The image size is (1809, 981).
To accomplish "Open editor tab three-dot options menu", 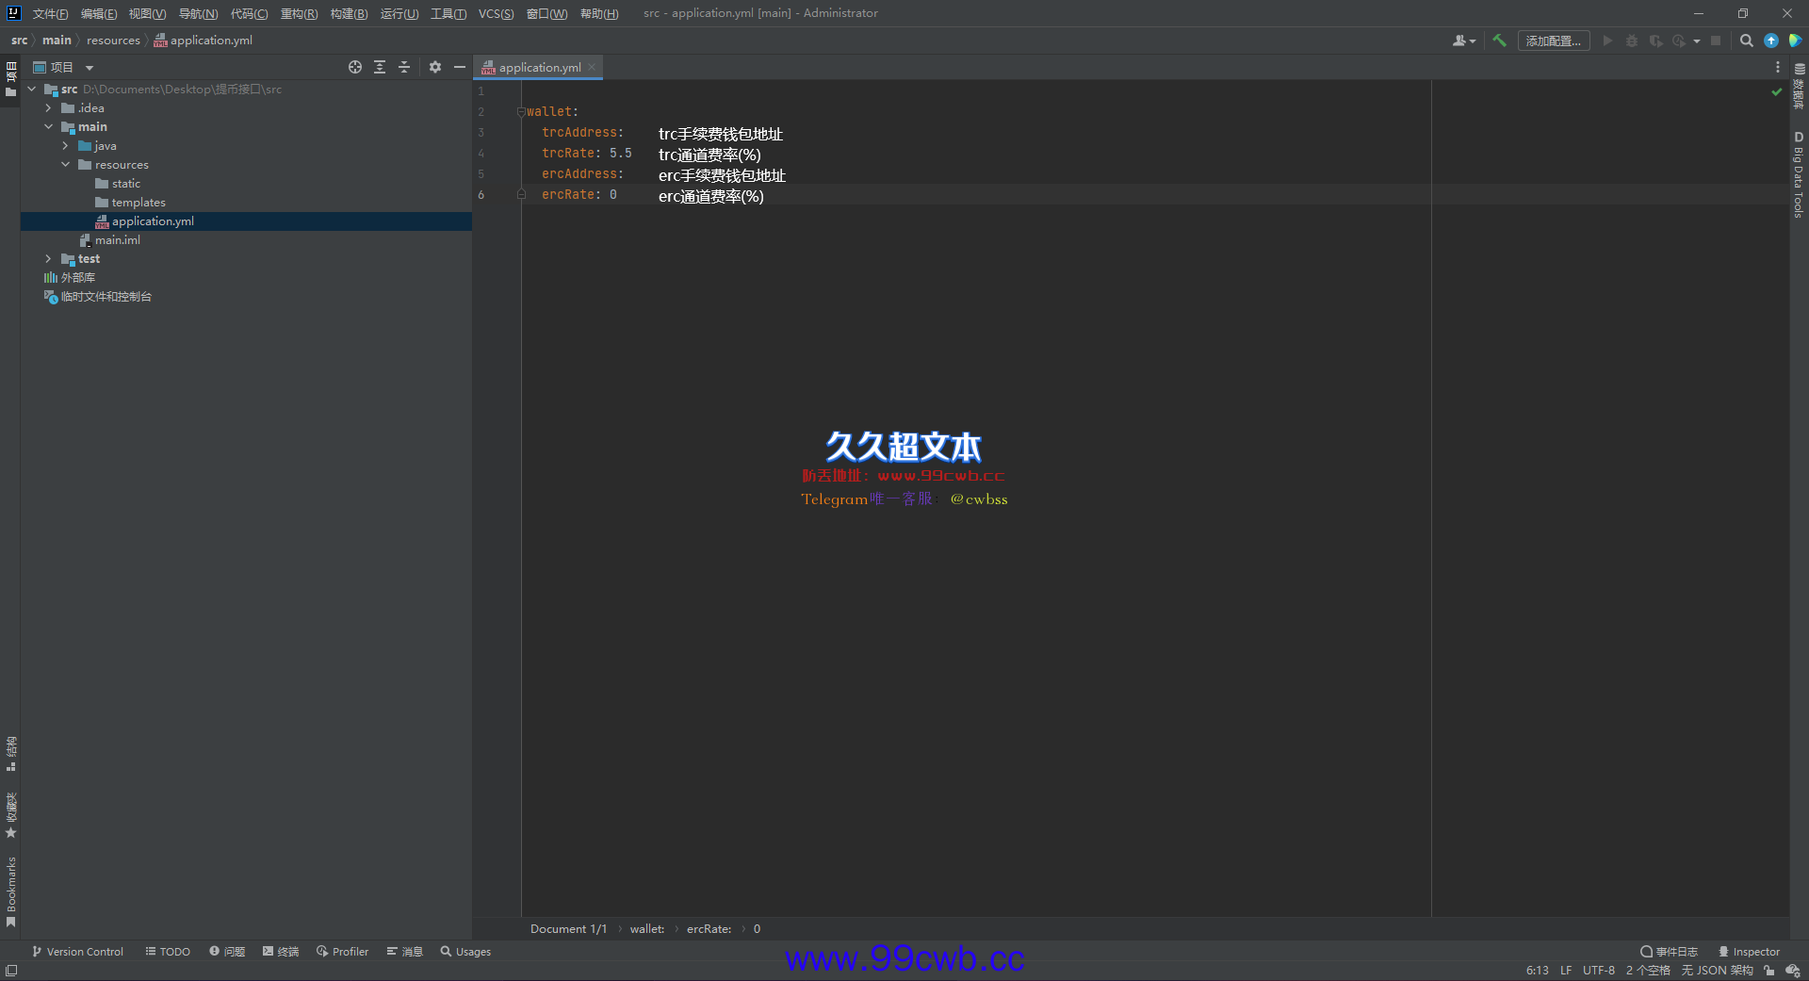I will click(x=1778, y=67).
